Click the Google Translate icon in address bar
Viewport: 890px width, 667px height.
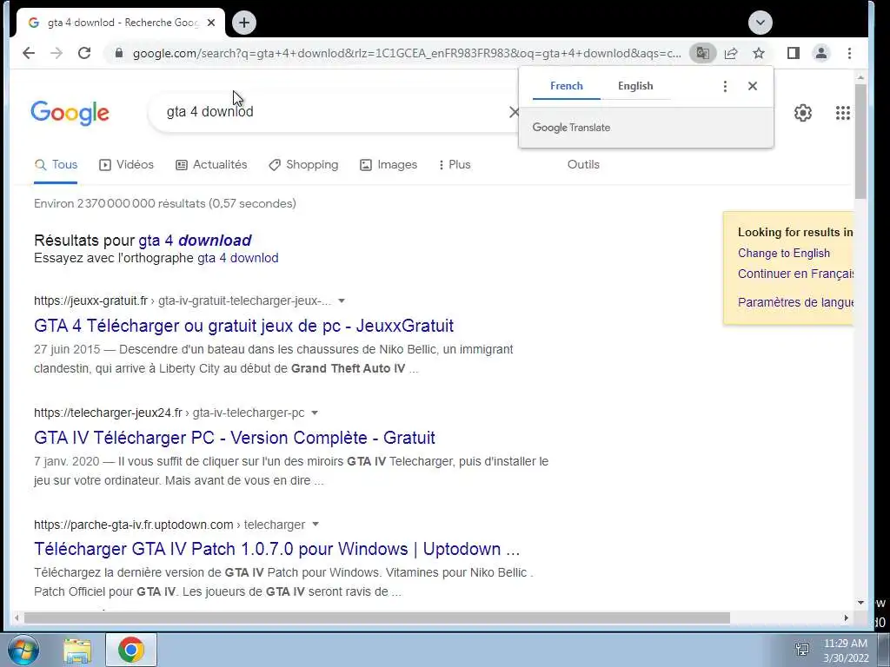(702, 53)
